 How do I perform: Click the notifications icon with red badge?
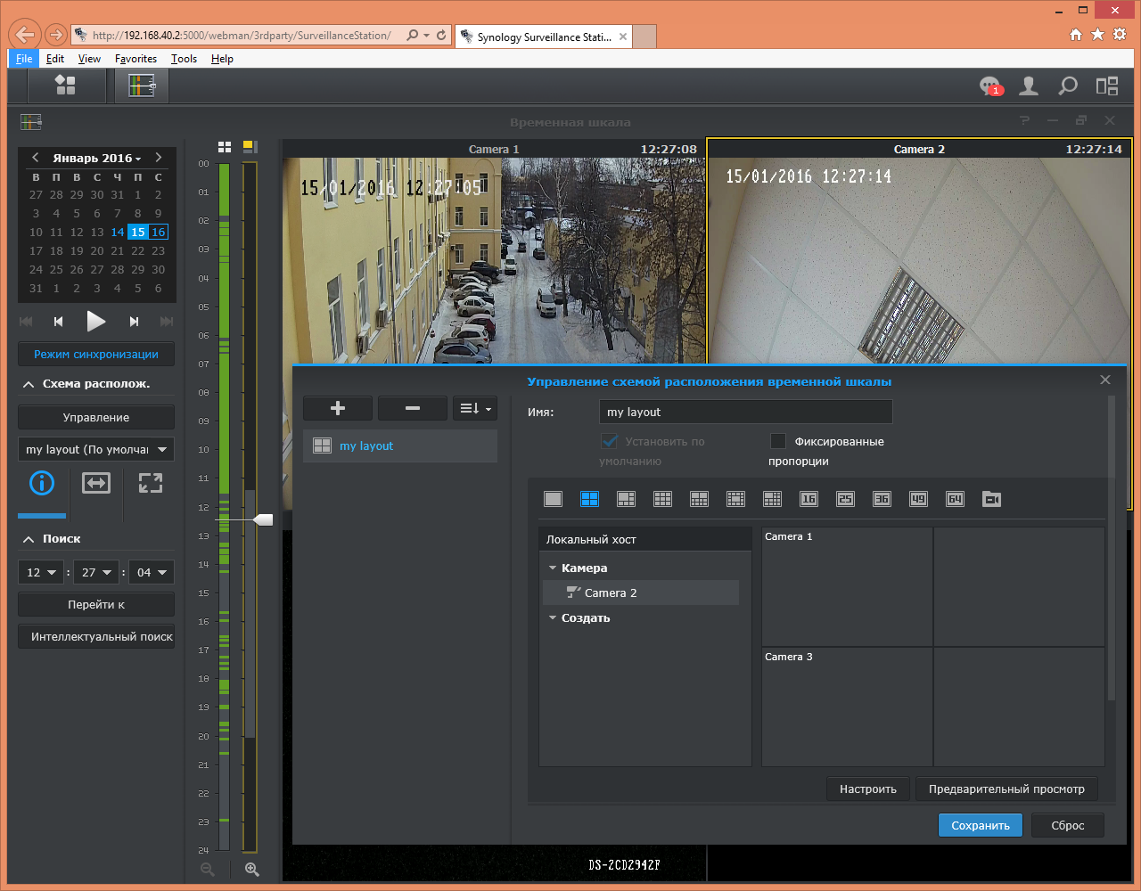[989, 86]
